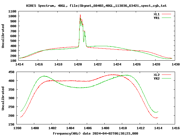Click the bottom plot Uncalibrated axis label

coord(3,98)
